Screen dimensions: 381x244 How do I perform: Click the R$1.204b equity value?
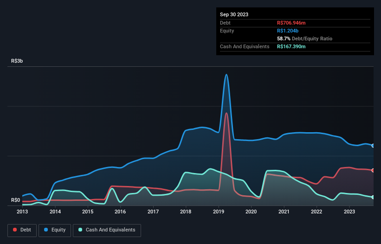(x=288, y=31)
